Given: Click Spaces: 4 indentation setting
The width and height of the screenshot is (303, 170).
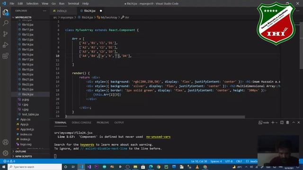Looking at the screenshot, I should [216, 161].
